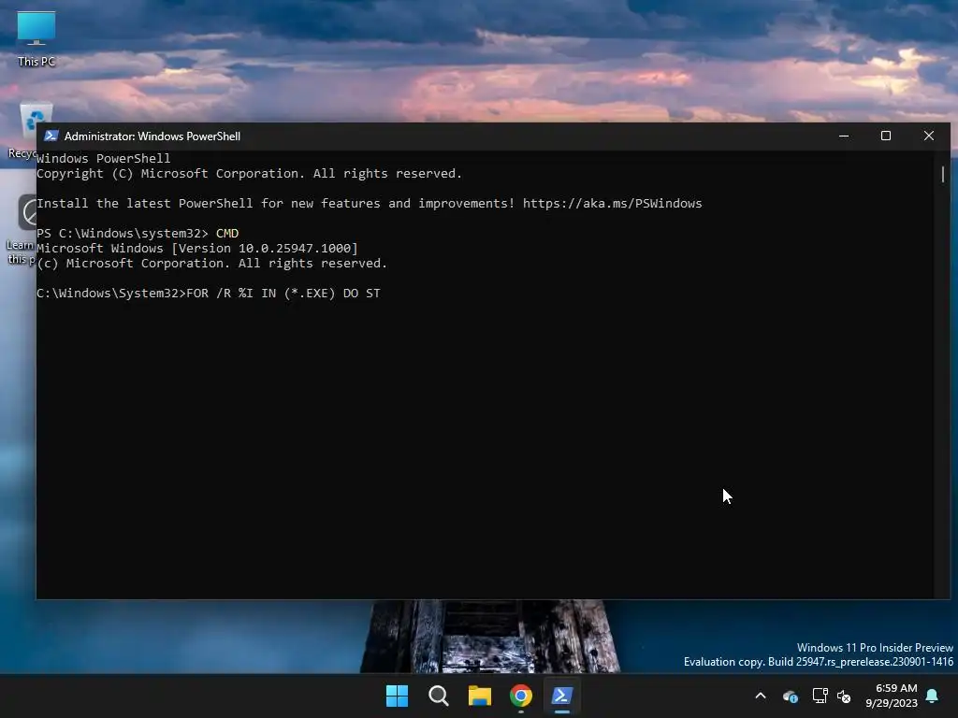958x718 pixels.
Task: Minimize the PowerShell window
Action: coord(844,136)
